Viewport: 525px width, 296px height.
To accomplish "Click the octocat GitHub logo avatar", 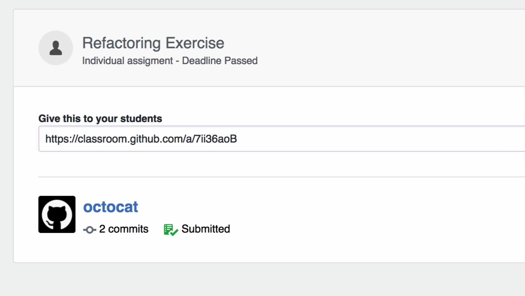I will pos(57,214).
